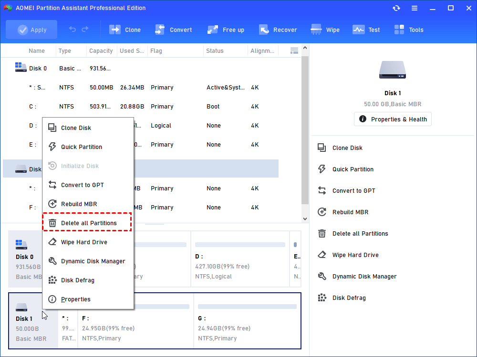Click the eraser icon beside Wipe Hard Drive in menu

point(52,242)
